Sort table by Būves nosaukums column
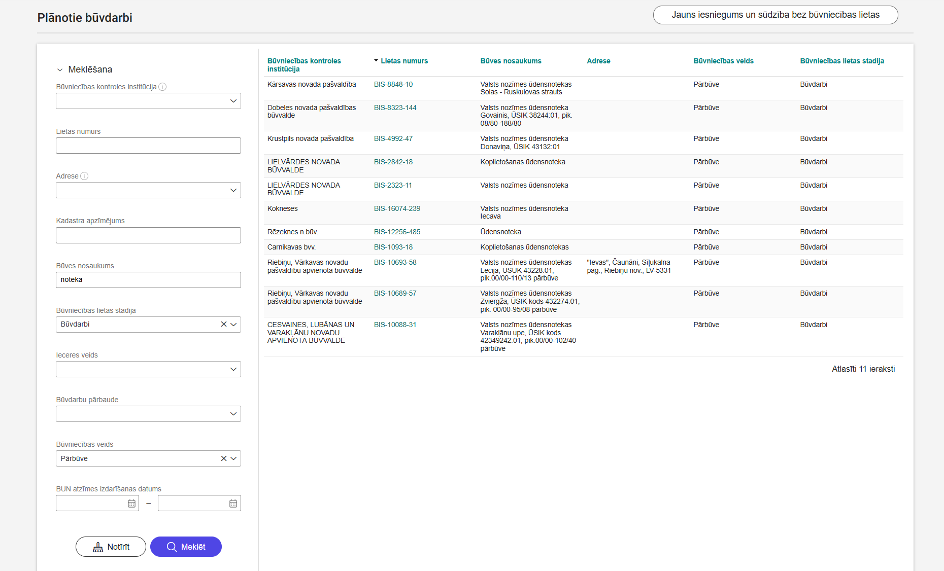The height and width of the screenshot is (571, 944). pyautogui.click(x=511, y=61)
